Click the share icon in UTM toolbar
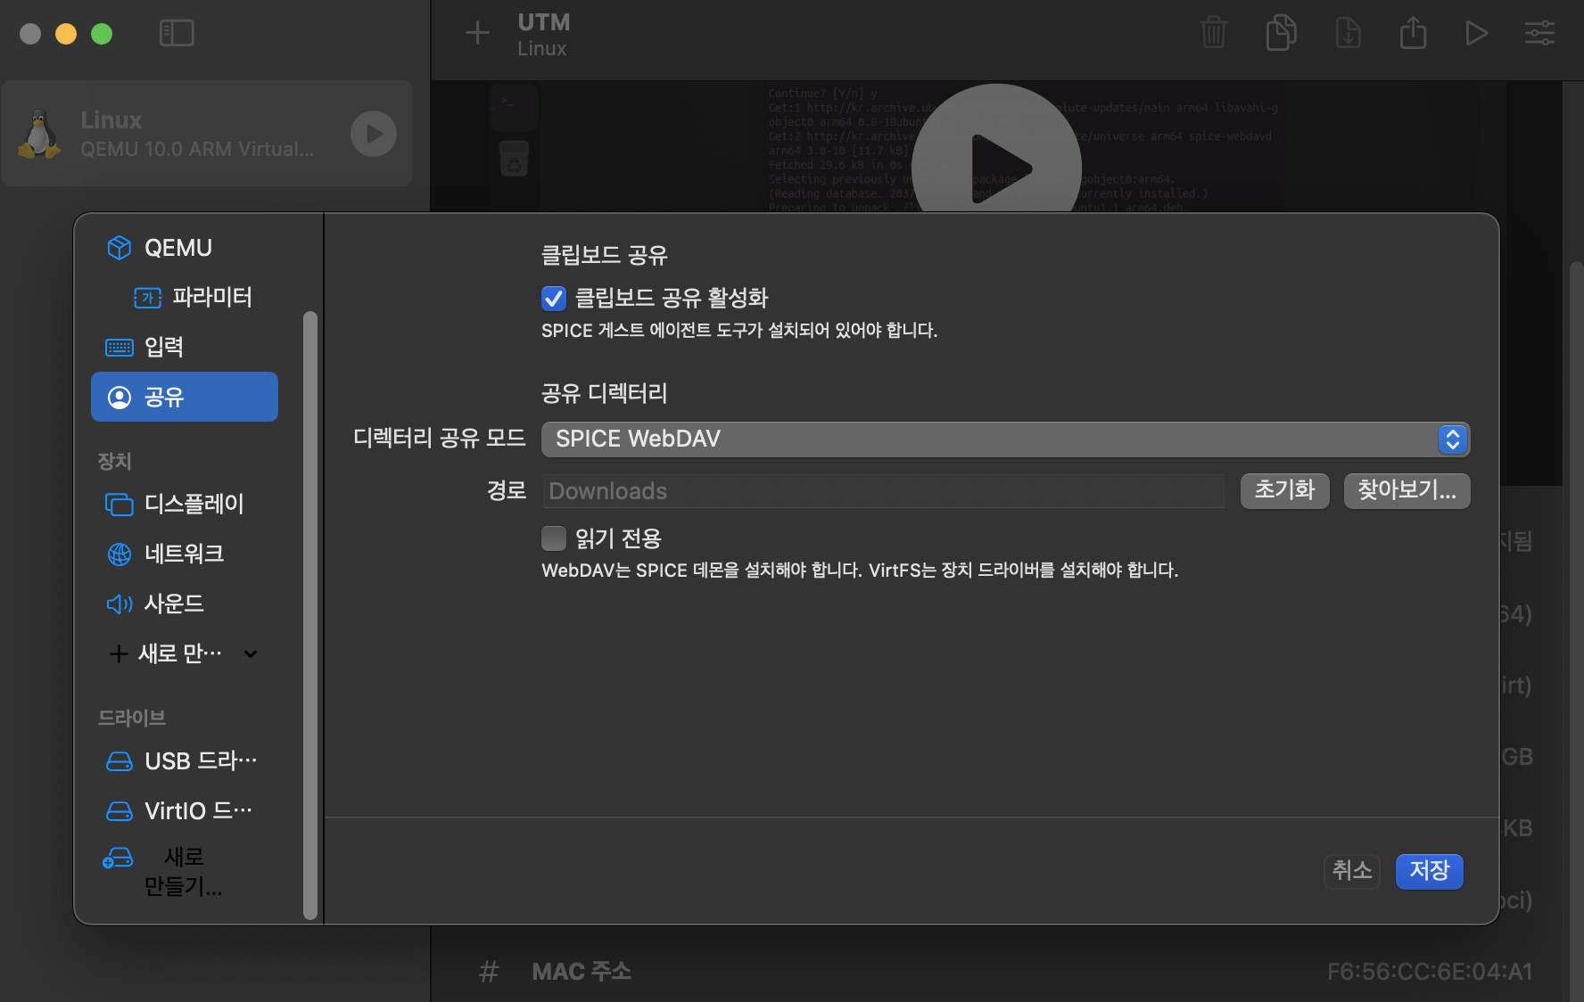This screenshot has width=1584, height=1002. click(1413, 33)
